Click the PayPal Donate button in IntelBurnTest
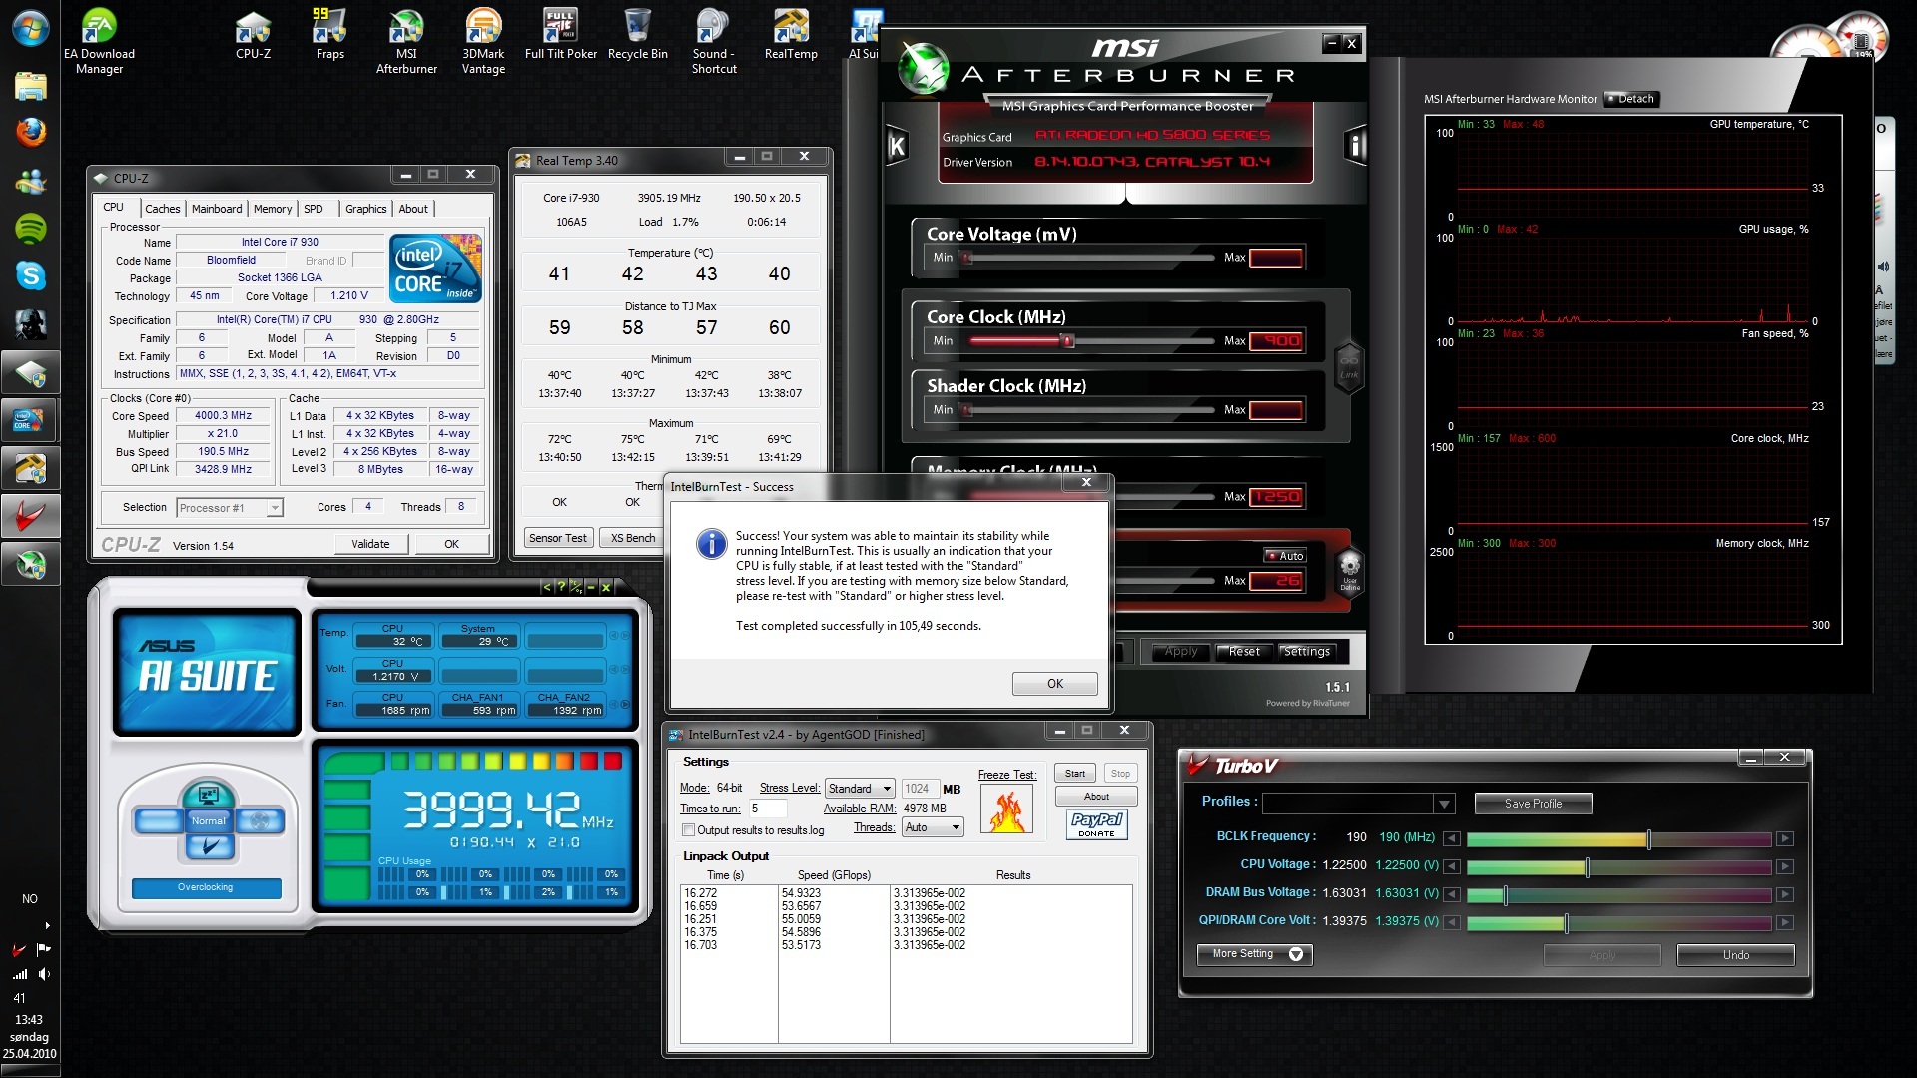 coord(1096,825)
